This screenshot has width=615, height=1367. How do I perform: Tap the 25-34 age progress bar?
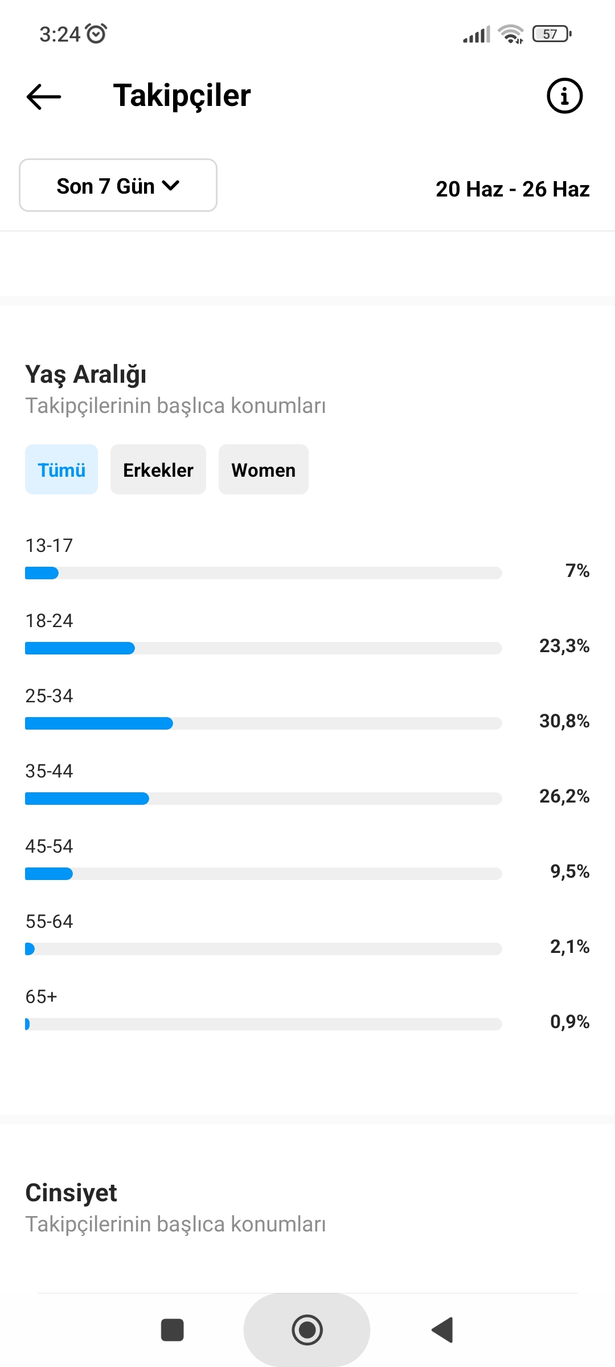tap(264, 723)
